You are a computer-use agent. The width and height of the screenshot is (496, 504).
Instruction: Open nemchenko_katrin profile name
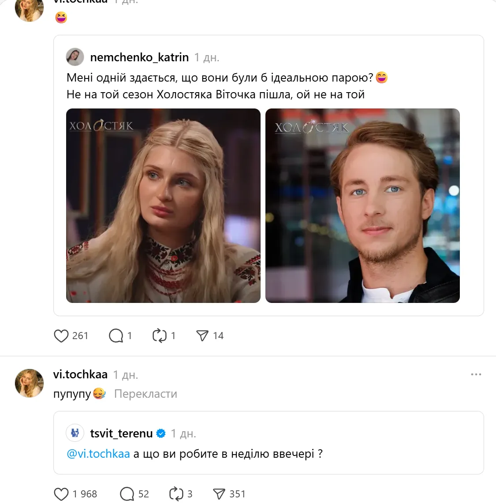[139, 57]
